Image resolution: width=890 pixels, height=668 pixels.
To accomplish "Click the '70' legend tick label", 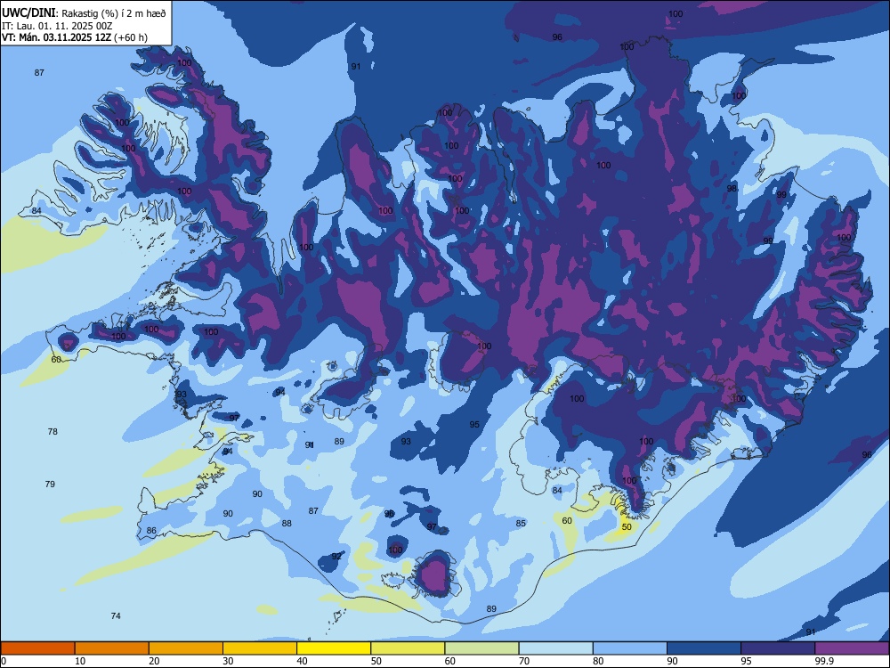I will (x=524, y=661).
